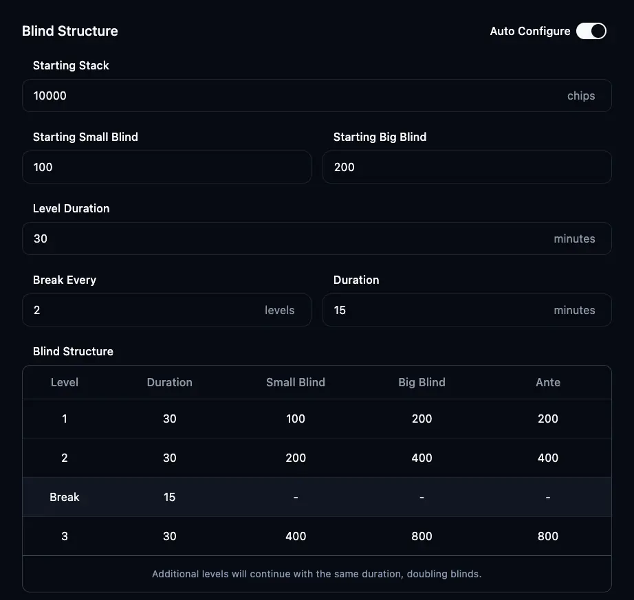The width and height of the screenshot is (634, 600).
Task: Focus the Starting Small Blind field
Action: (x=166, y=167)
